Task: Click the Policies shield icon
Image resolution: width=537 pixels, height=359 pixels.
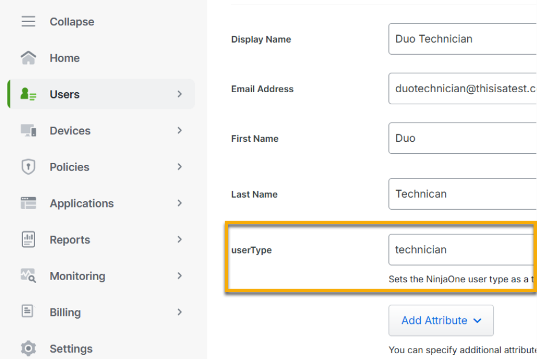Action: [28, 167]
